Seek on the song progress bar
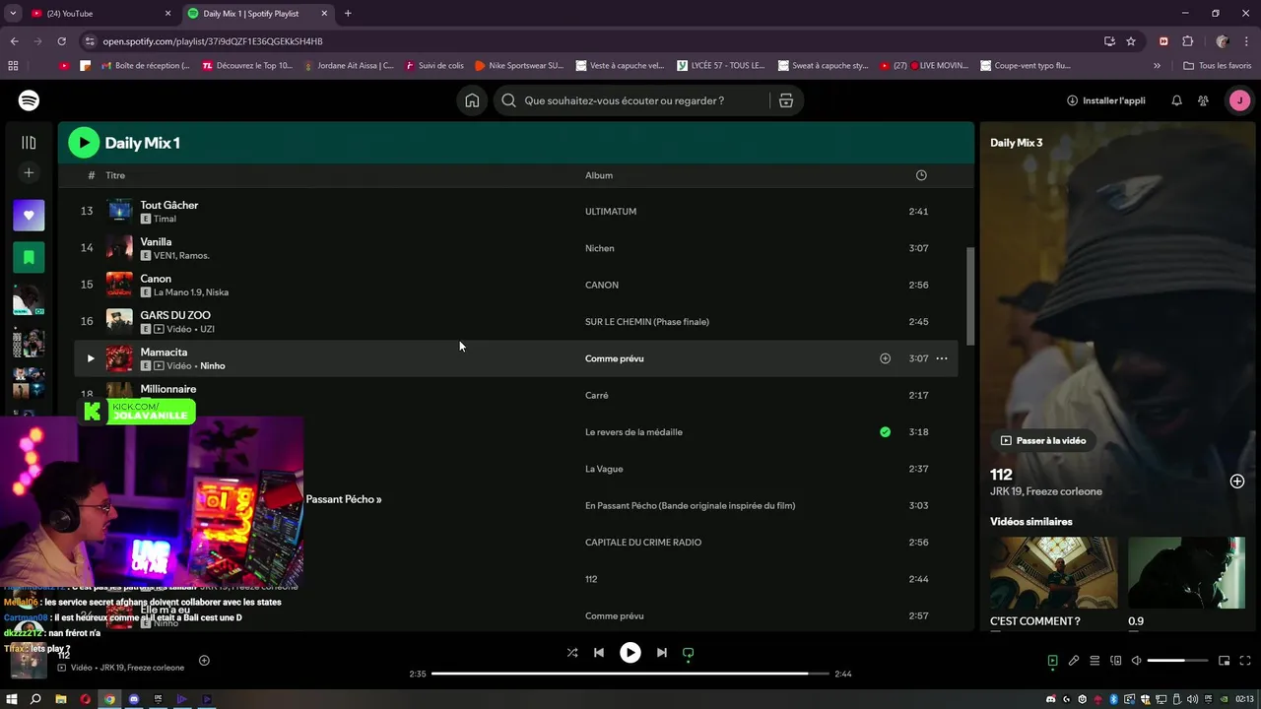Image resolution: width=1261 pixels, height=709 pixels. pos(630,674)
